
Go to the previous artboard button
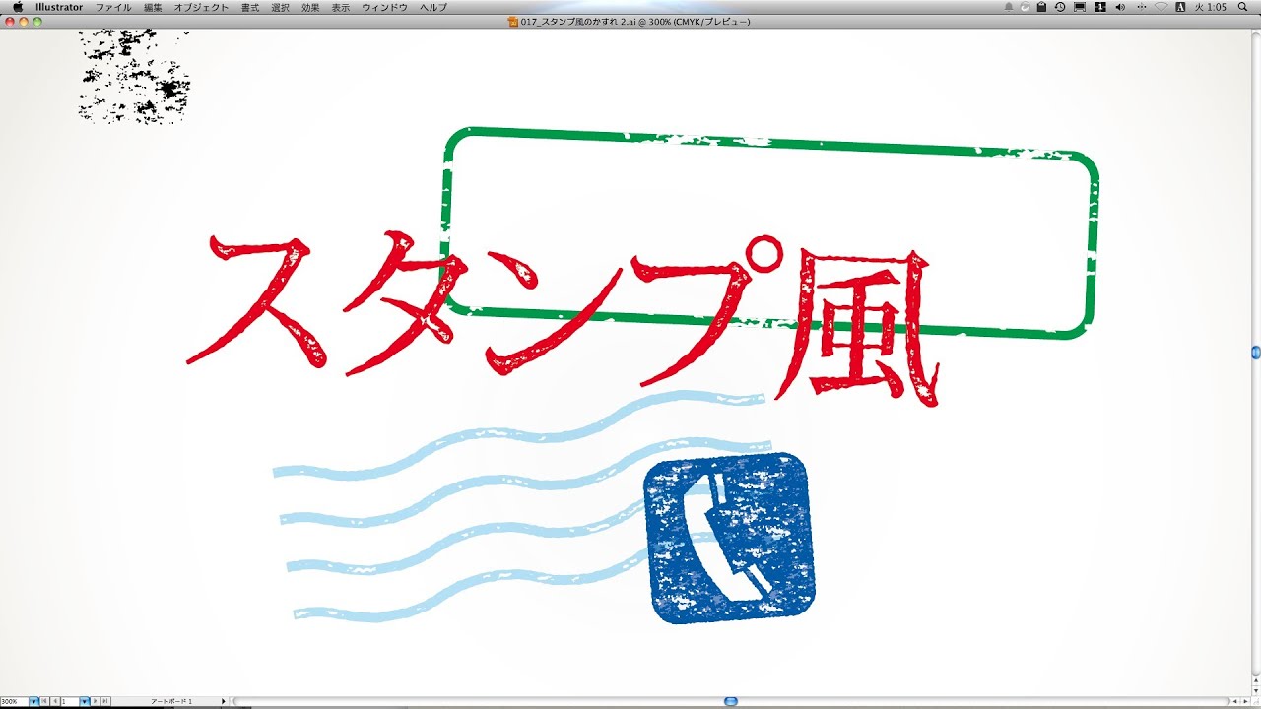[55, 701]
